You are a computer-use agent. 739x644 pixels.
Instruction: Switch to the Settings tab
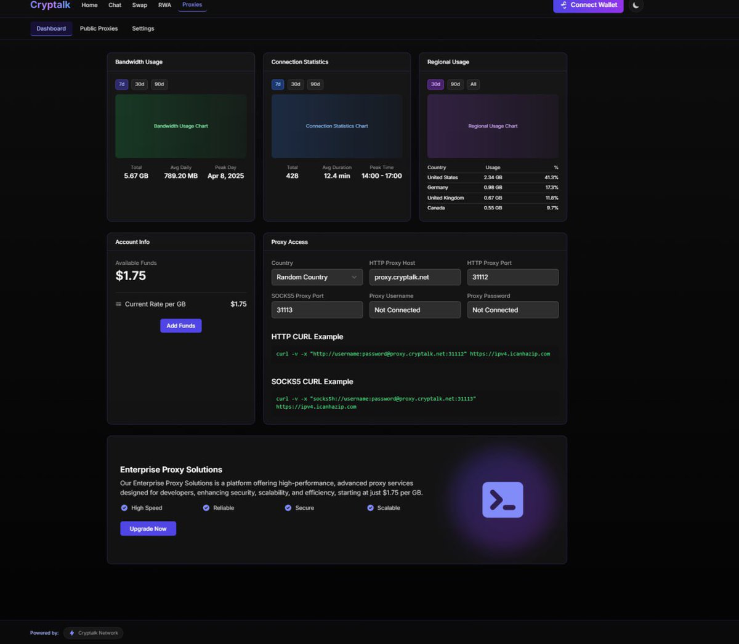(x=143, y=28)
